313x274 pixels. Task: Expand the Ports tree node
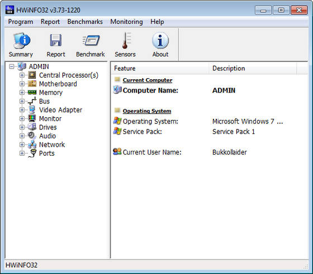[22, 153]
